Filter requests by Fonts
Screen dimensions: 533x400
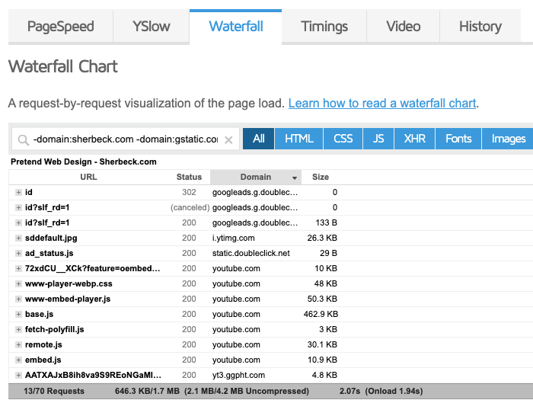pyautogui.click(x=458, y=139)
